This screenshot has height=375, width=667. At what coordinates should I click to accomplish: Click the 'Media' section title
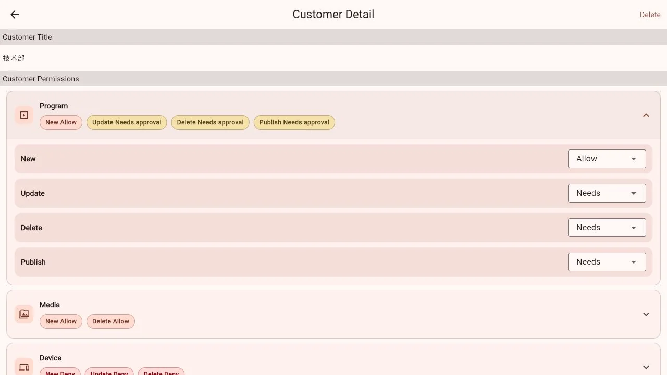tap(50, 305)
